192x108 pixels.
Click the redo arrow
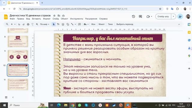pyautogui.click(x=23, y=24)
